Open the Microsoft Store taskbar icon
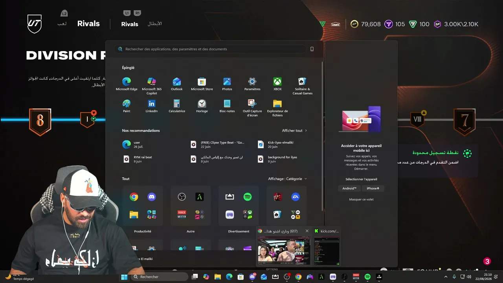Image resolution: width=503 pixels, height=283 pixels. point(241,277)
